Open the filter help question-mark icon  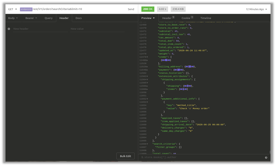(x=266, y=157)
